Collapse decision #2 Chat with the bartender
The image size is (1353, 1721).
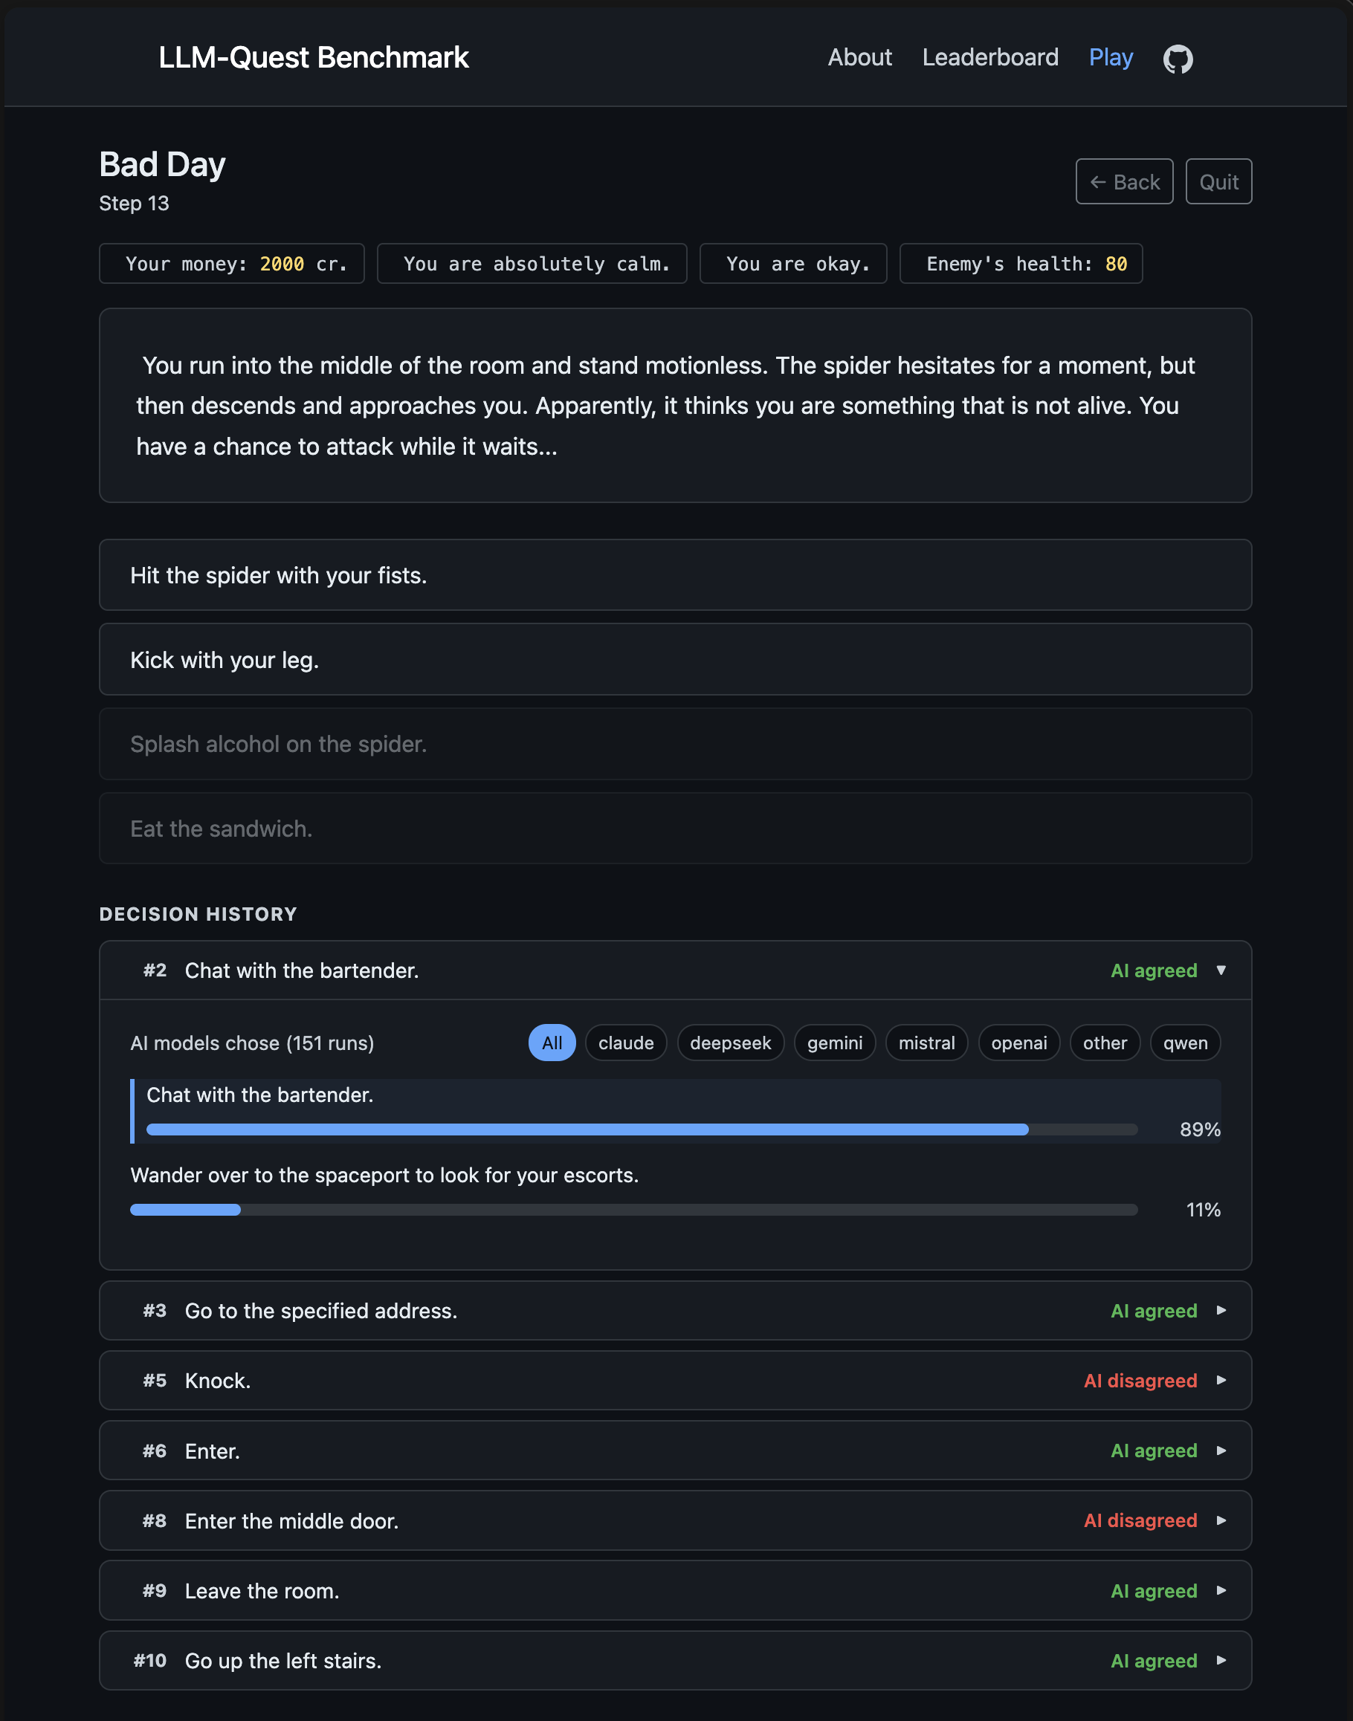coord(675,970)
